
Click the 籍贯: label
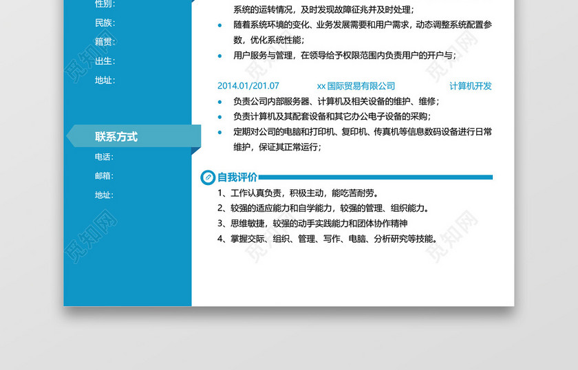(105, 42)
